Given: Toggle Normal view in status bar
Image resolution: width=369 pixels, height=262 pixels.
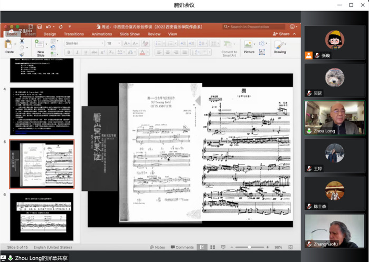Looking at the screenshot, I should [x=203, y=247].
